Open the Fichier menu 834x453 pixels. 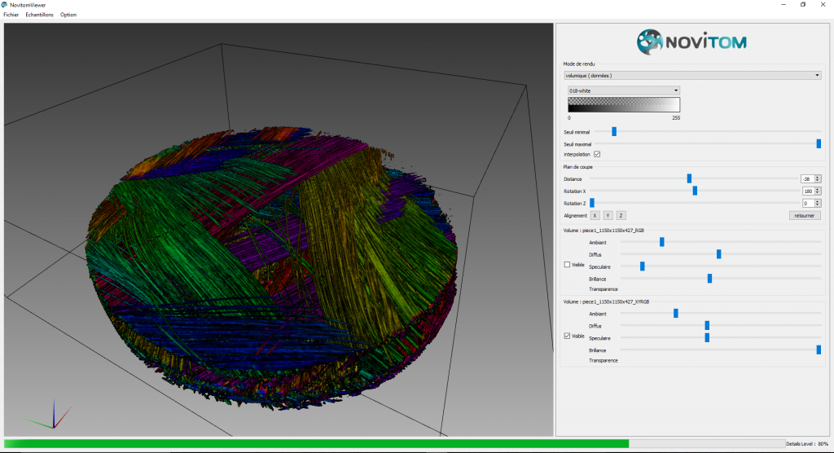pos(11,15)
